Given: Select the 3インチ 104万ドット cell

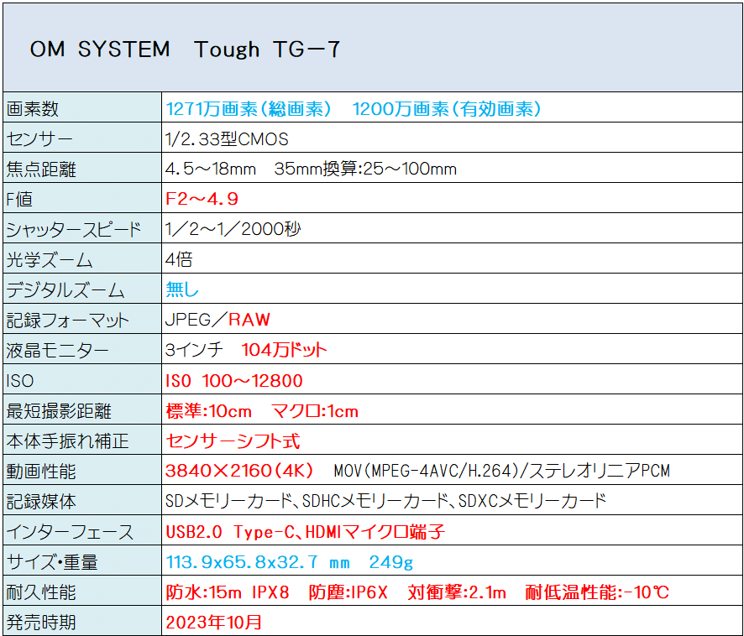Looking at the screenshot, I should [x=452, y=349].
